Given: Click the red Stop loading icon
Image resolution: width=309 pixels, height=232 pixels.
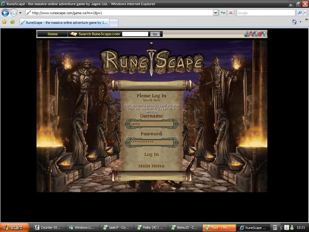Looking at the screenshot, I should point(231,13).
